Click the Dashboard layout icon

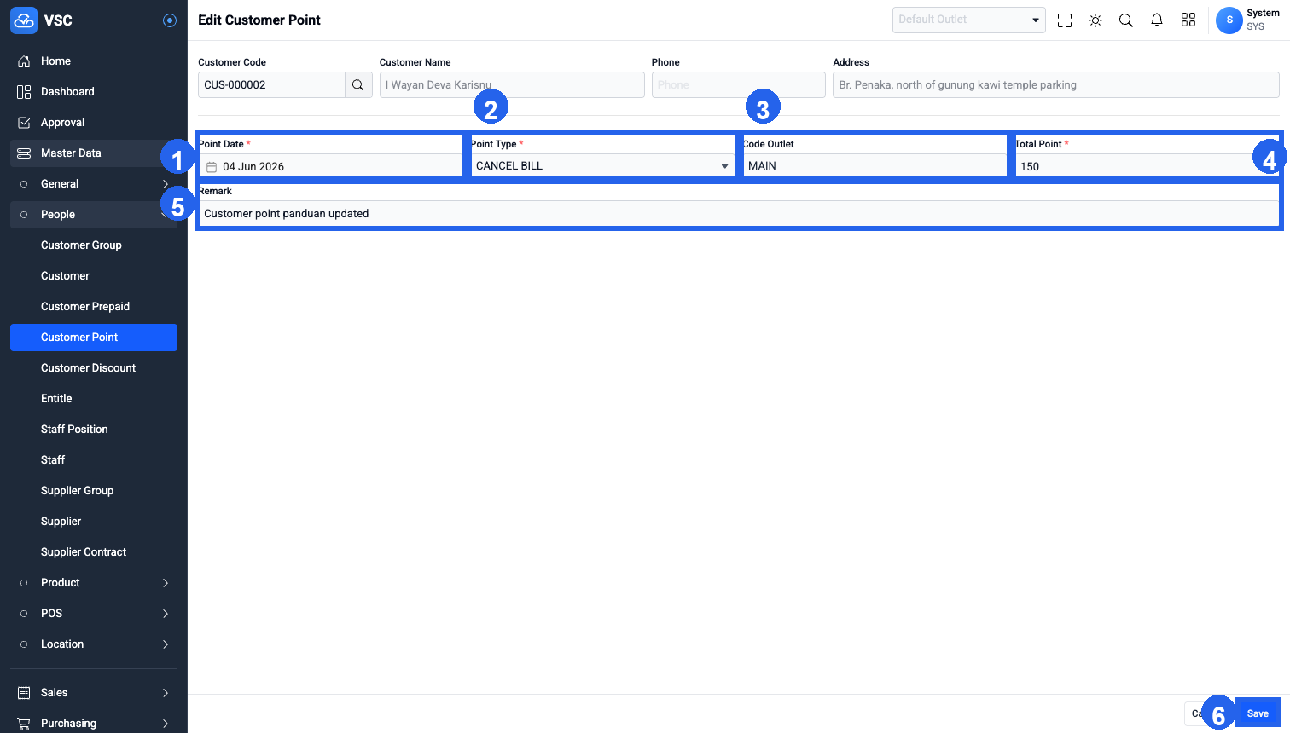click(x=24, y=92)
